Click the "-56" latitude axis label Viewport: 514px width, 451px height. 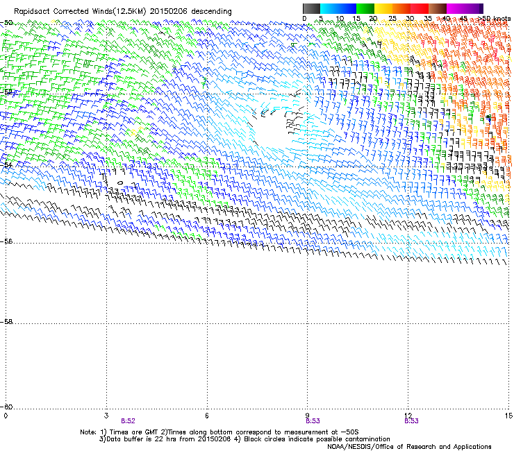(x=6, y=241)
